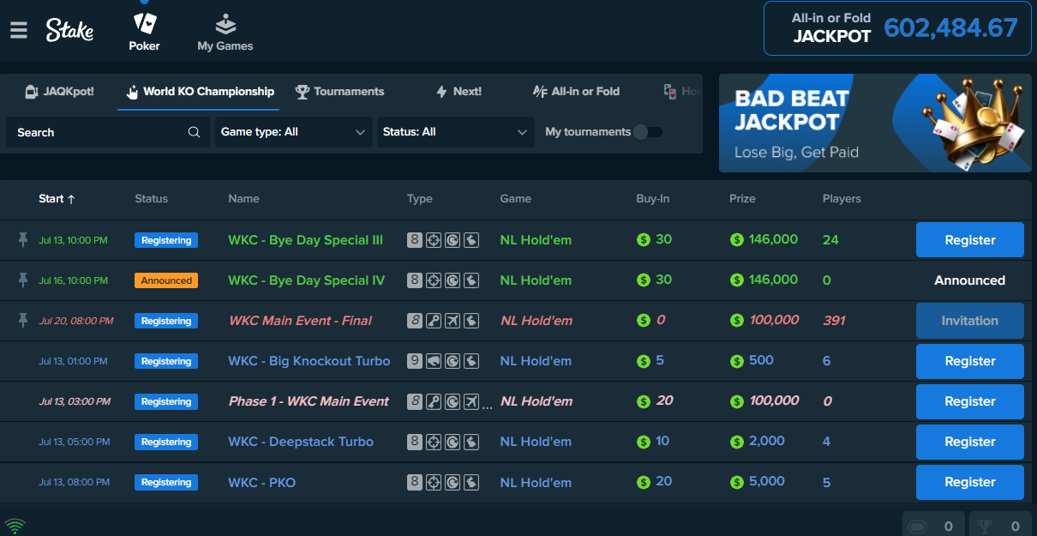Sort by the Status column header
1037x536 pixels.
(152, 198)
